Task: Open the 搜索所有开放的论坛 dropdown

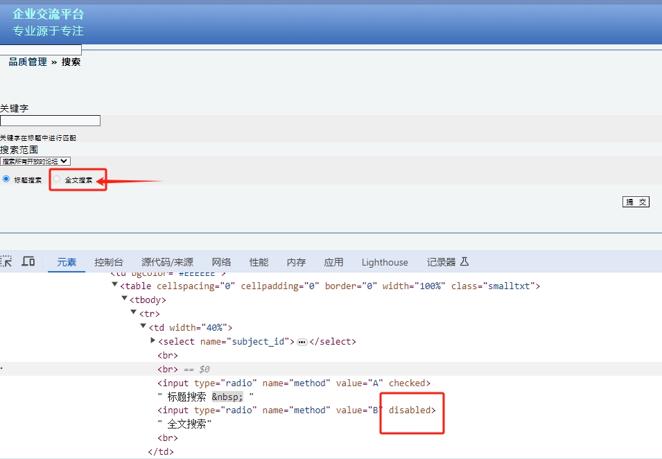Action: coord(35,161)
